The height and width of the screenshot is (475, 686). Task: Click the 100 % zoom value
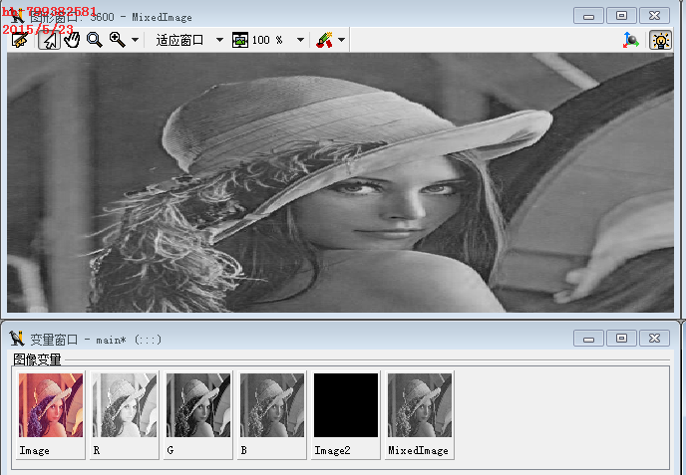point(267,40)
